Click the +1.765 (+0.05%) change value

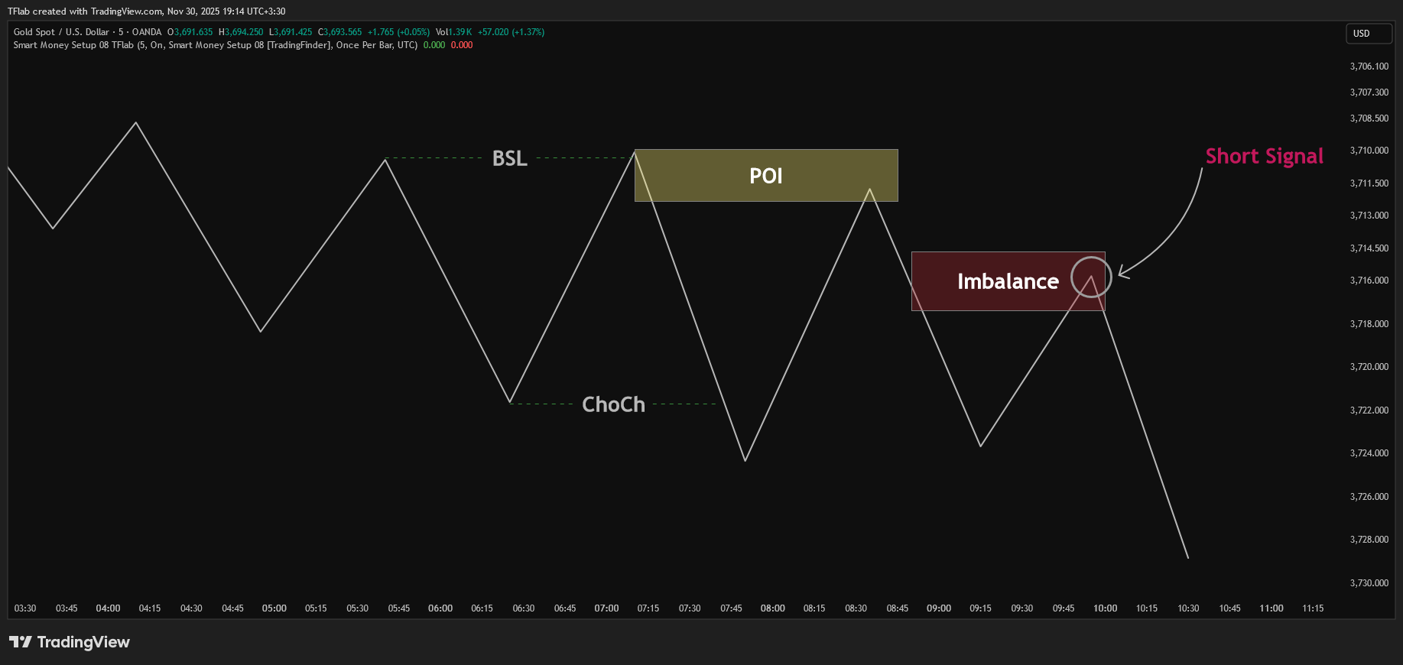click(x=398, y=32)
